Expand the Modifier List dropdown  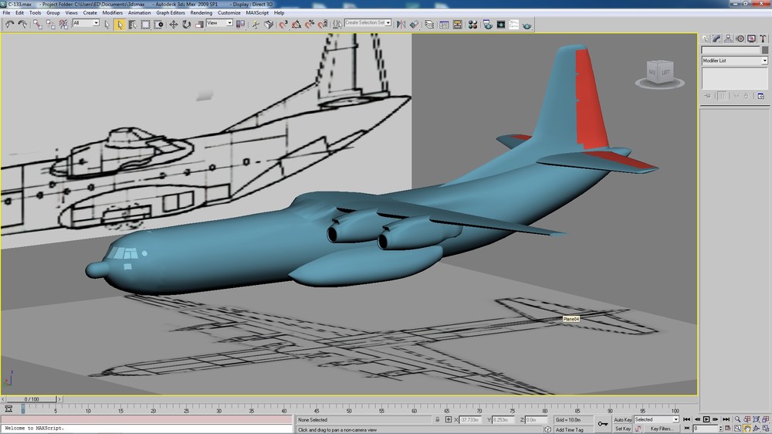(735, 60)
